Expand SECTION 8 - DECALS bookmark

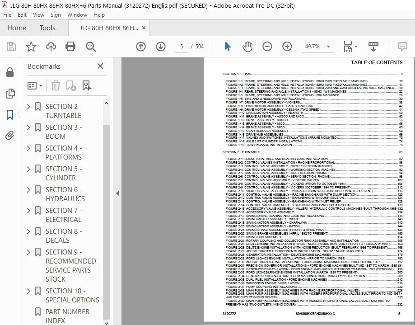coord(28,231)
